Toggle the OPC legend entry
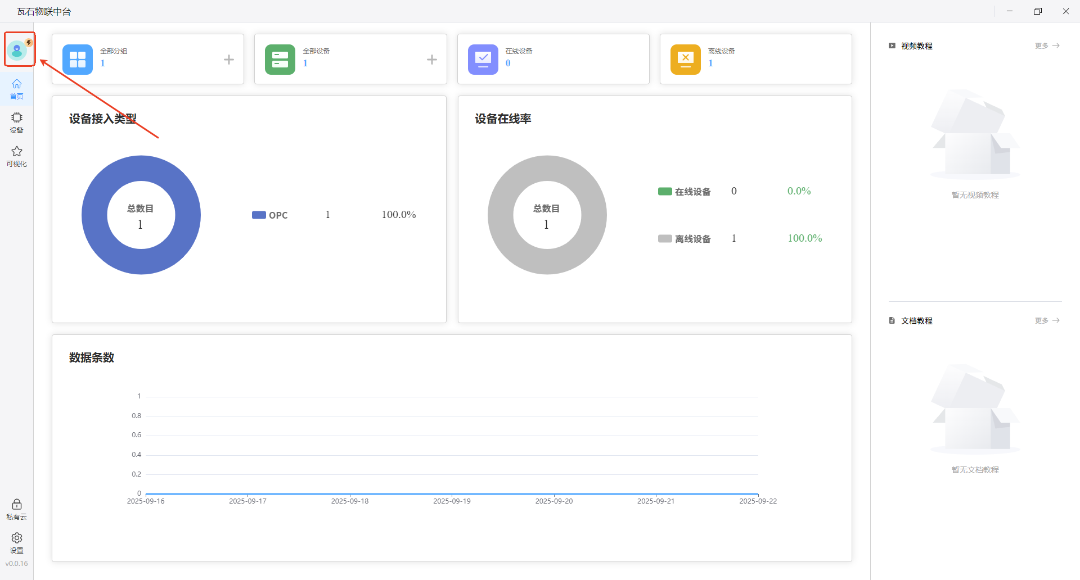The image size is (1080, 580). [x=270, y=215]
